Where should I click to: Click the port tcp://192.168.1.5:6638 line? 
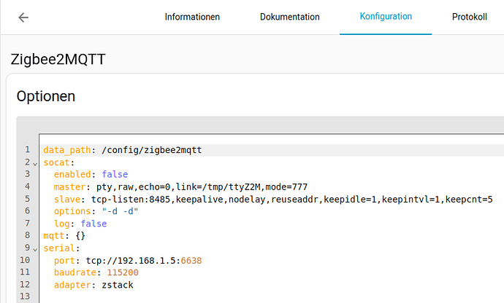128,261
